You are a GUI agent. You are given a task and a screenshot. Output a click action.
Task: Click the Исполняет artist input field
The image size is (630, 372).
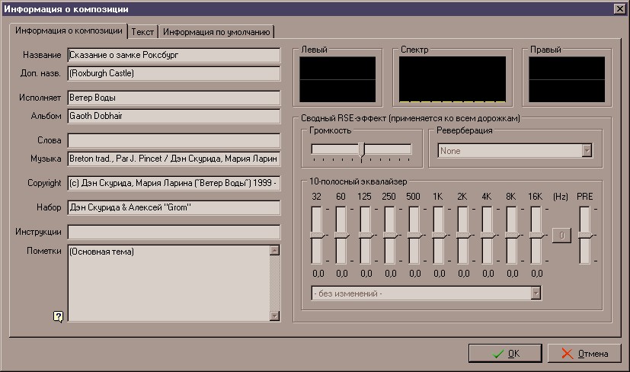click(174, 98)
